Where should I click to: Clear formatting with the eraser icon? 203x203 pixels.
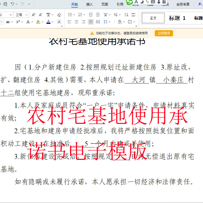point(59,15)
